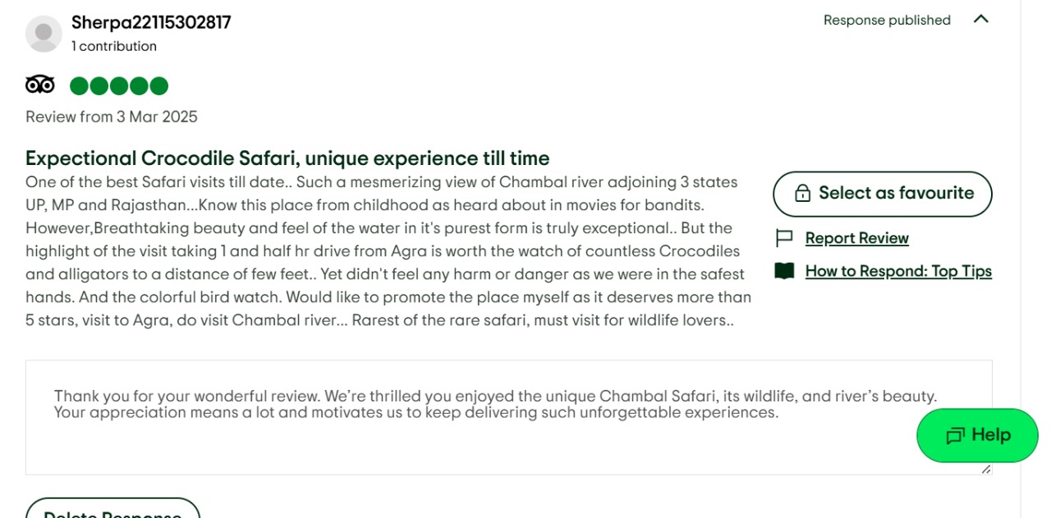Grab the response box resize handle

pos(986,469)
